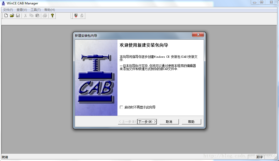
Task: Click the 帮助 button in wizard
Action: tap(191, 122)
